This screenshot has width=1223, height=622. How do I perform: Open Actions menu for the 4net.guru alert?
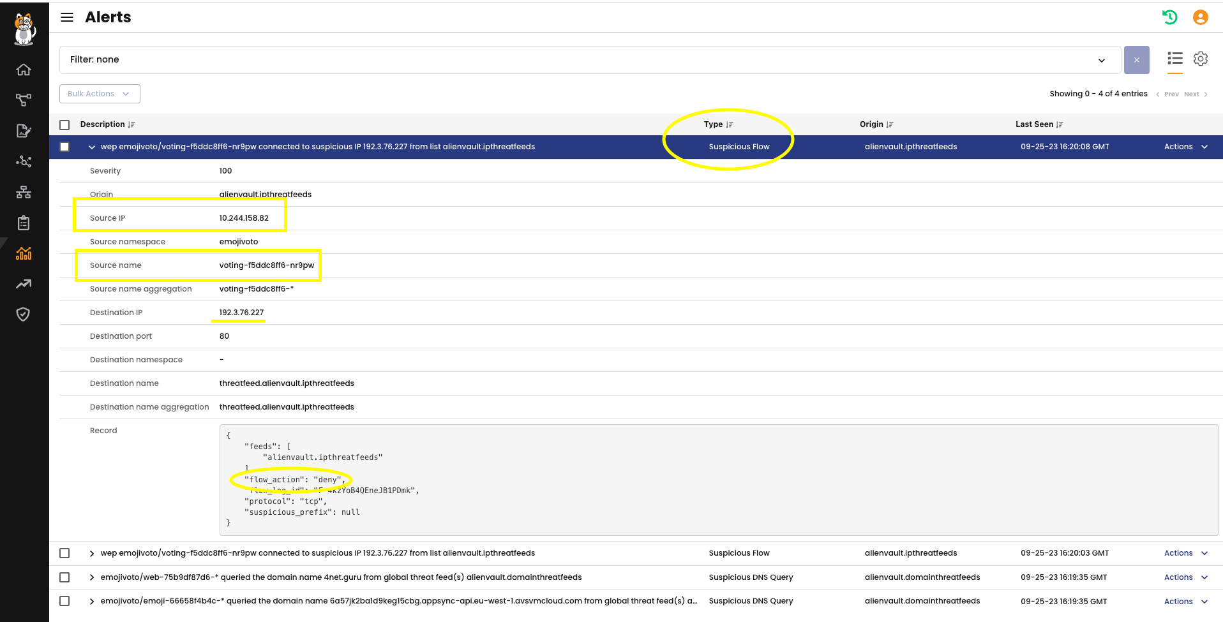[x=1186, y=577]
